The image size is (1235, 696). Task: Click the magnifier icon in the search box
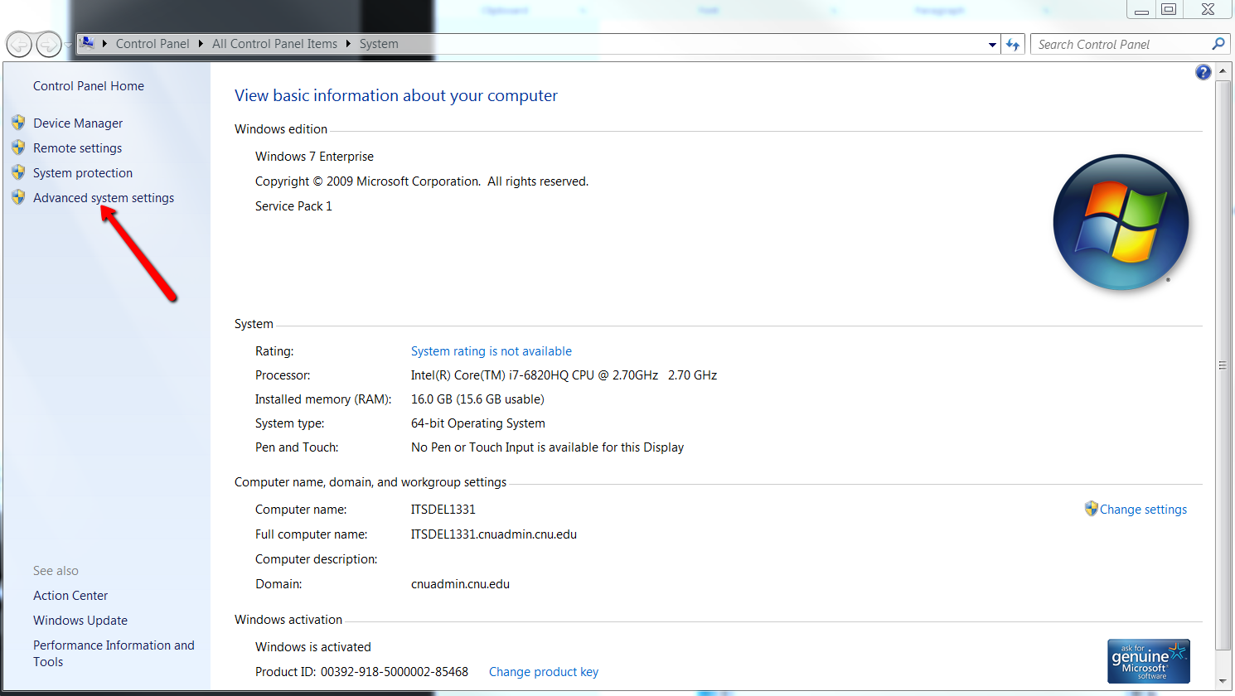[x=1218, y=44]
